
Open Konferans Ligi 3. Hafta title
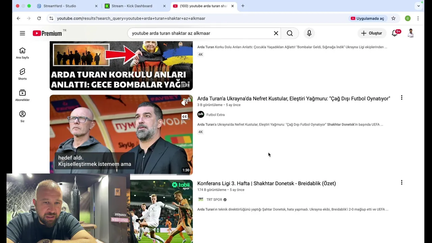(267, 183)
